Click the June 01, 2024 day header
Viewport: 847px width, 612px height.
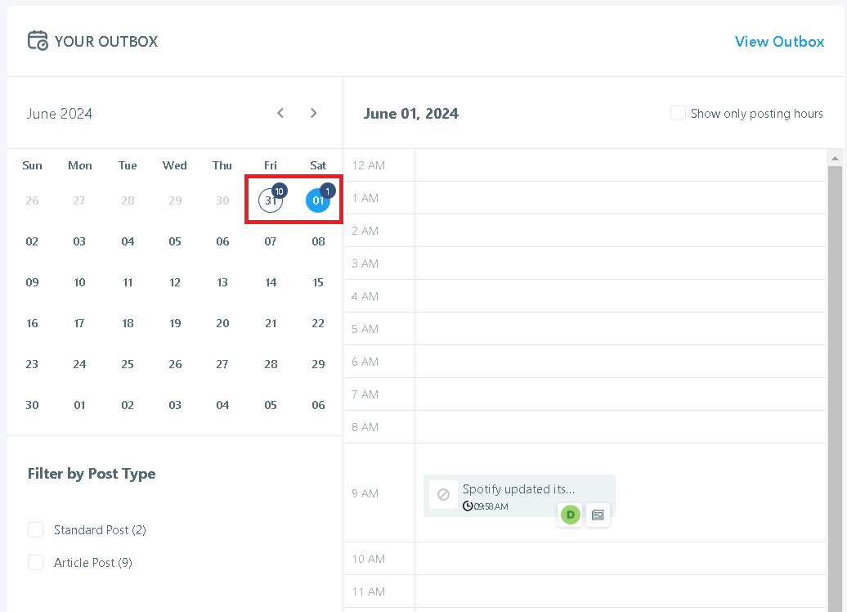click(411, 114)
